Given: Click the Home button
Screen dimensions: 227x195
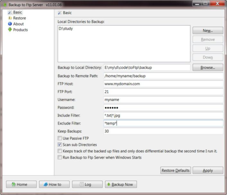Looking at the screenshot, I should tap(21, 184).
